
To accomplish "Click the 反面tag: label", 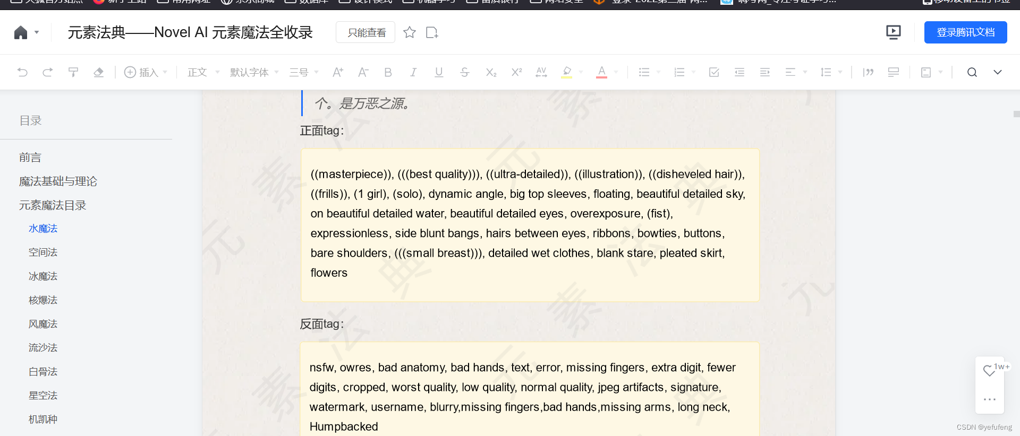I will 322,324.
